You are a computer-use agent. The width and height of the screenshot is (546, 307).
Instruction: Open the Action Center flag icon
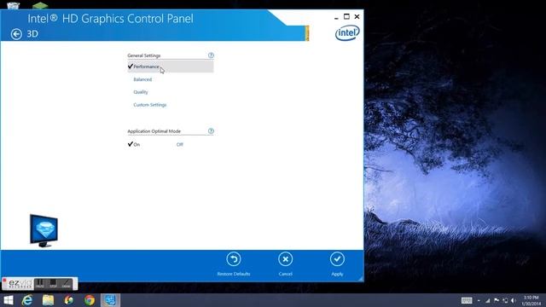(497, 300)
